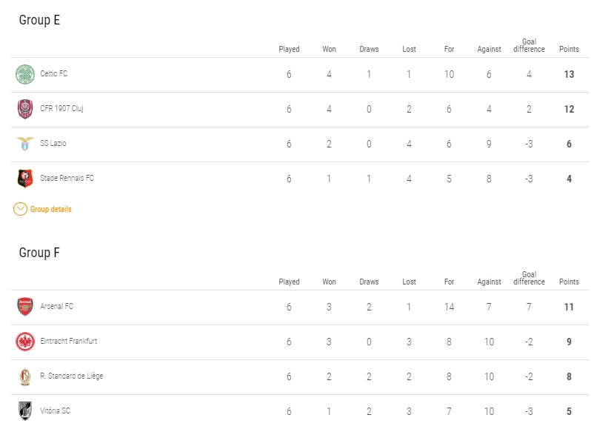Click the R. Standard de Liège crest
The width and height of the screenshot is (591, 432).
[25, 376]
